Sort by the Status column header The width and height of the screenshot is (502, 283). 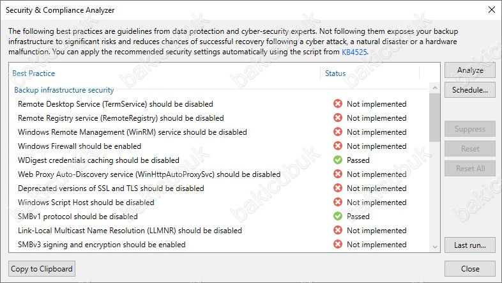(x=335, y=73)
